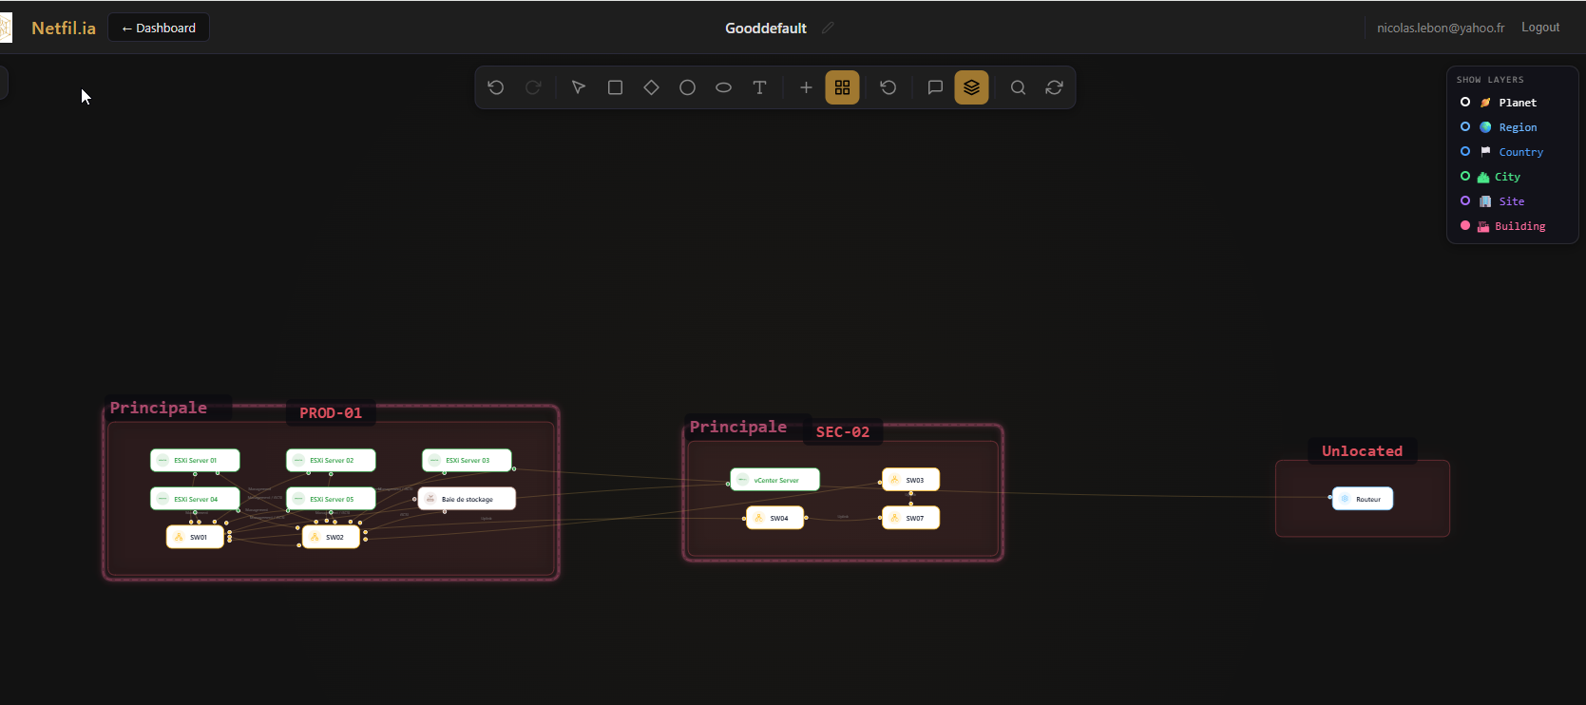Edit the diagram name with pencil icon

click(828, 28)
